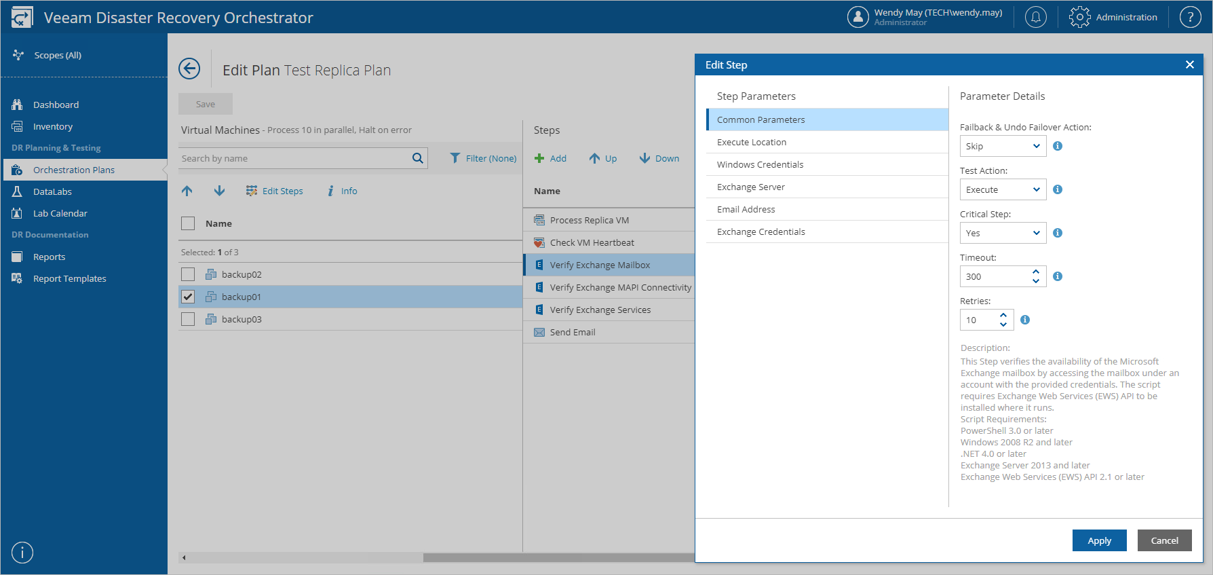Click the Down step button
The height and width of the screenshot is (575, 1213).
[x=659, y=158]
